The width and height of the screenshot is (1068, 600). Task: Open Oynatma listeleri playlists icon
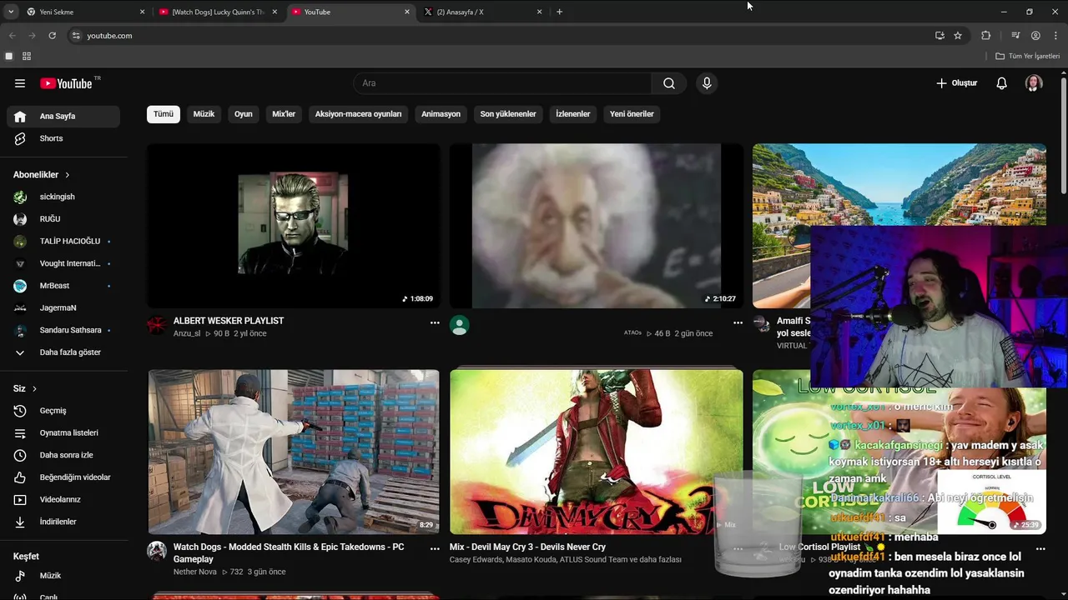(20, 433)
